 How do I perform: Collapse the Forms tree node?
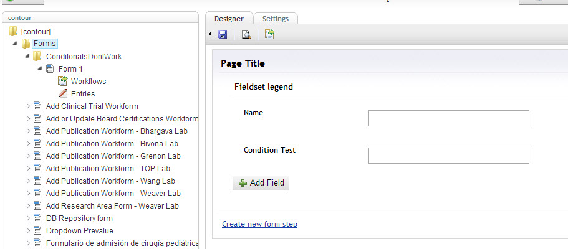pos(15,44)
